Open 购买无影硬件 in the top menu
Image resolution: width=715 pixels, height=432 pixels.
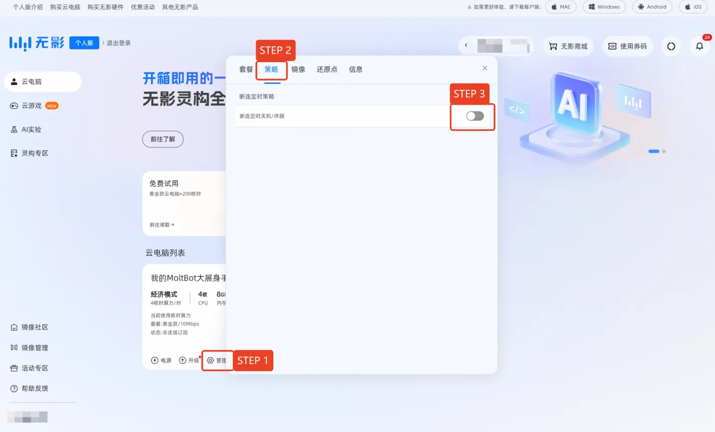coord(105,7)
